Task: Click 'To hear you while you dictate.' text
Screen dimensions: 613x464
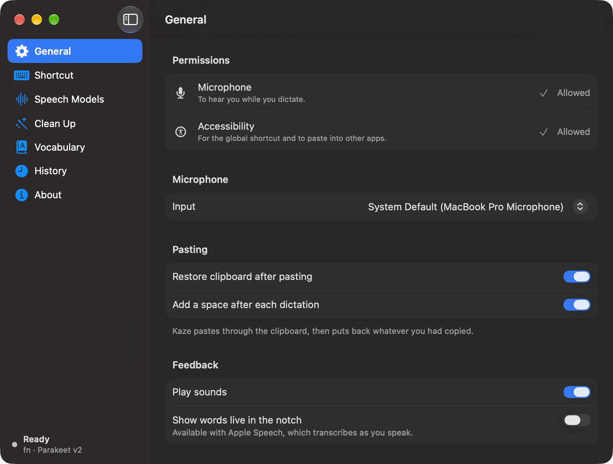Action: 251,99
